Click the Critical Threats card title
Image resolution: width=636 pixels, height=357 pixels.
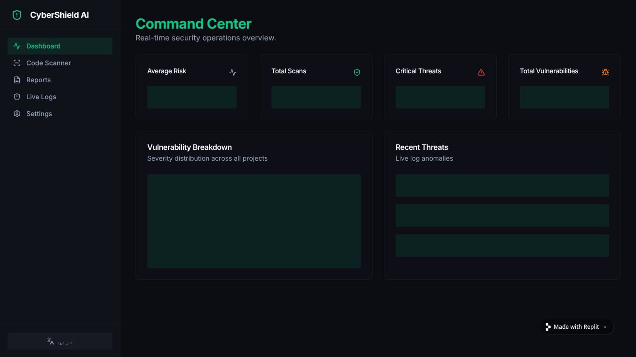pyautogui.click(x=418, y=71)
